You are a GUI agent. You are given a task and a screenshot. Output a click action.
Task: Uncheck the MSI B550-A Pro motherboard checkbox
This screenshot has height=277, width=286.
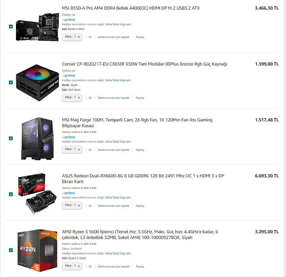pyautogui.click(x=11, y=27)
